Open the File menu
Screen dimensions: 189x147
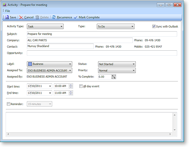pos(8,11)
